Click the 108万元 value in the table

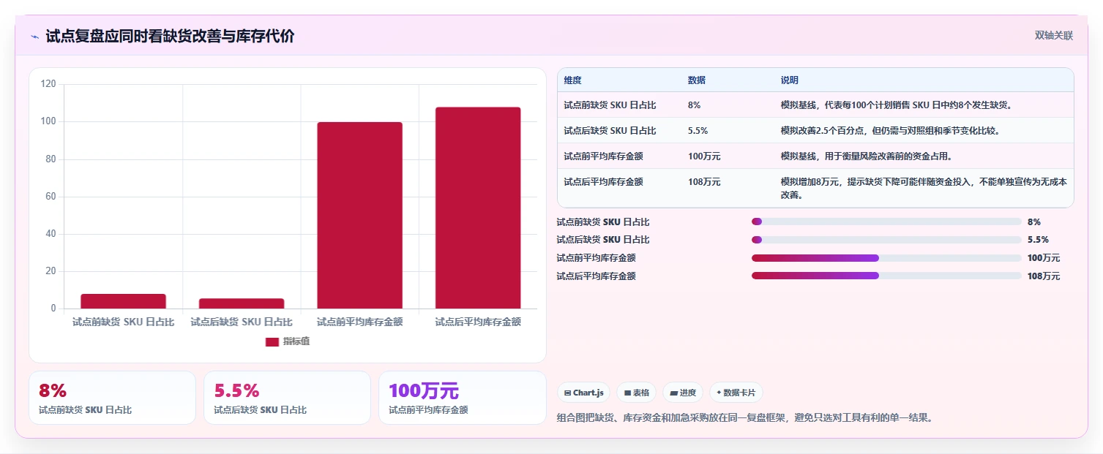(x=704, y=182)
